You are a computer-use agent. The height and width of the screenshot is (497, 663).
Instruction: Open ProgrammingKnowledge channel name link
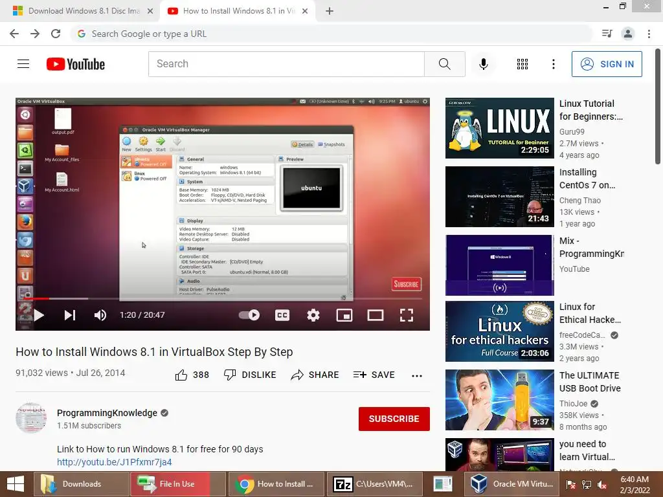107,413
